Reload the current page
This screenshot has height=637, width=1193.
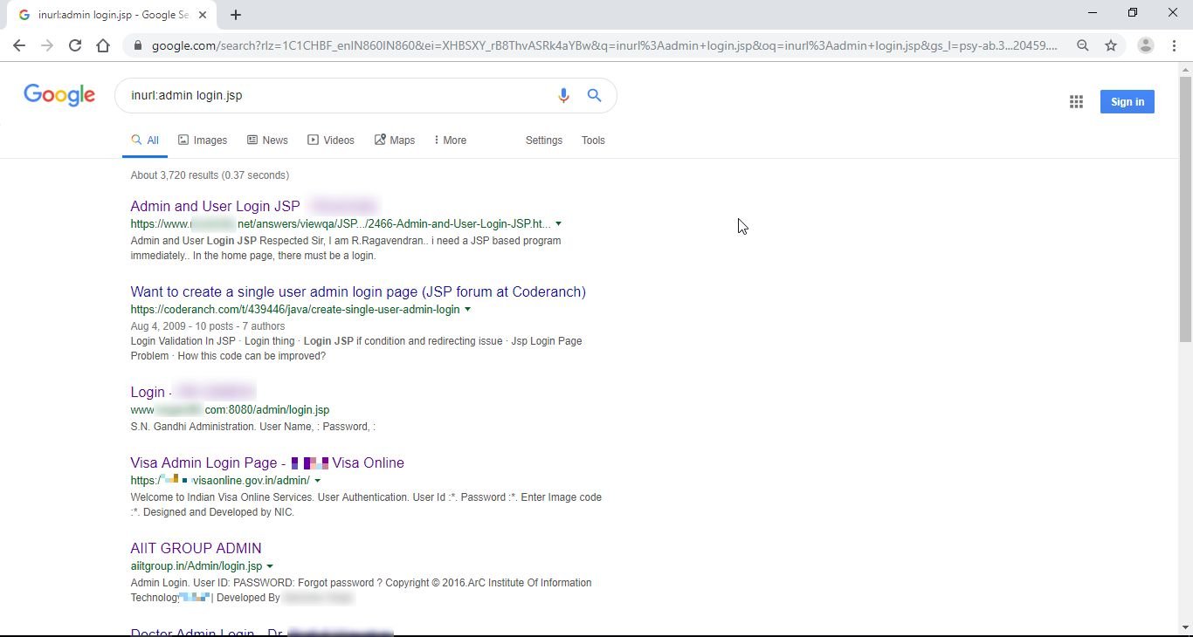75,45
